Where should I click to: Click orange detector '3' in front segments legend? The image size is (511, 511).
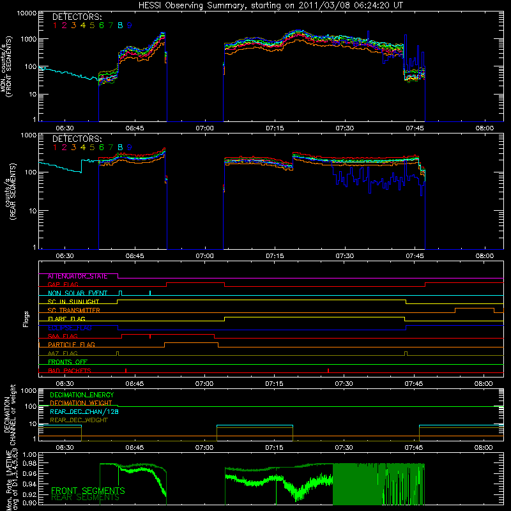tap(73, 26)
